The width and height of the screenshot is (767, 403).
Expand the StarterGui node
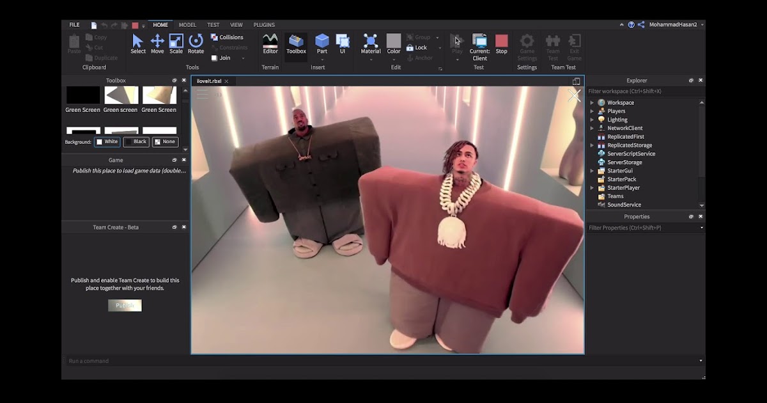[x=592, y=171]
